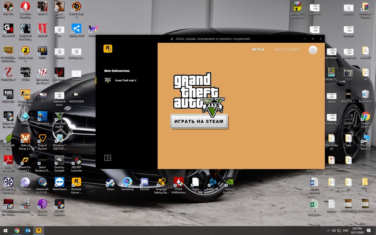This screenshot has height=235, width=376.
Task: Select the Grand Theft Auto V desktop shortcut
Action: (59, 120)
